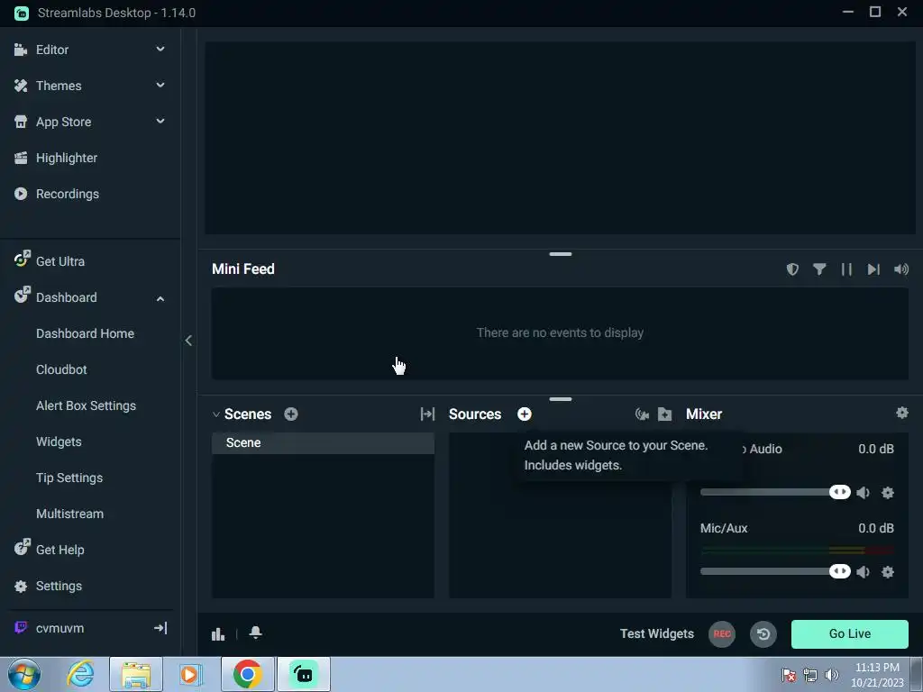This screenshot has height=692, width=923.
Task: Log out with arrow icon beside cvmuvm
Action: coord(160,628)
